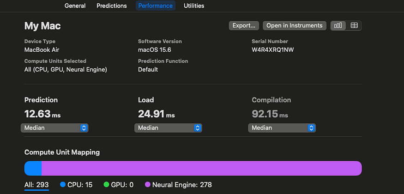The height and width of the screenshot is (194, 404).
Task: Filter mapping by All: 293
Action: [x=36, y=185]
